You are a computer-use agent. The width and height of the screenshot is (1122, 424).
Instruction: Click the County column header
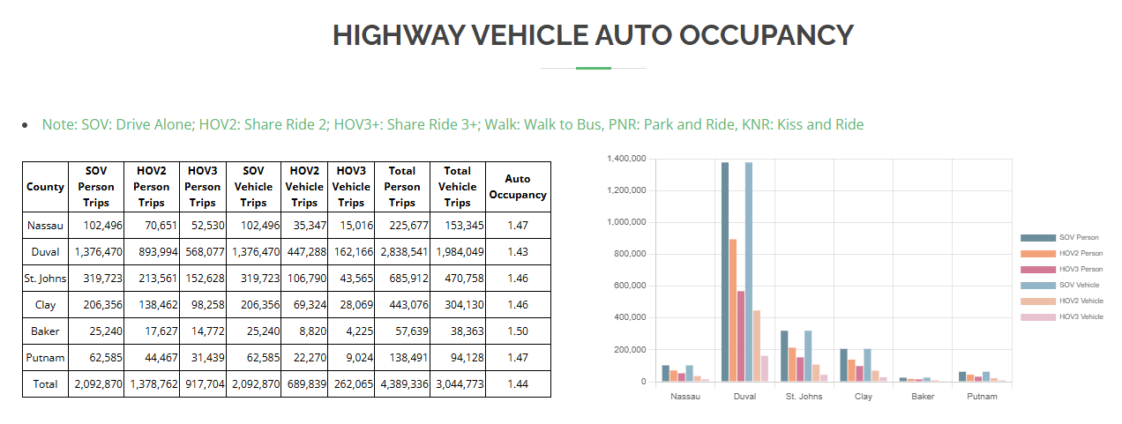pyautogui.click(x=45, y=187)
